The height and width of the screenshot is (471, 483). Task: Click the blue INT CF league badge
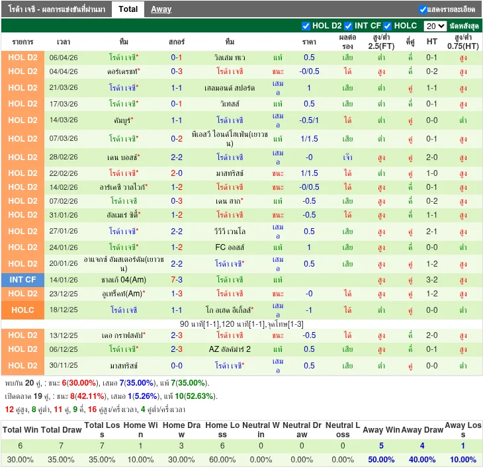coord(22,280)
